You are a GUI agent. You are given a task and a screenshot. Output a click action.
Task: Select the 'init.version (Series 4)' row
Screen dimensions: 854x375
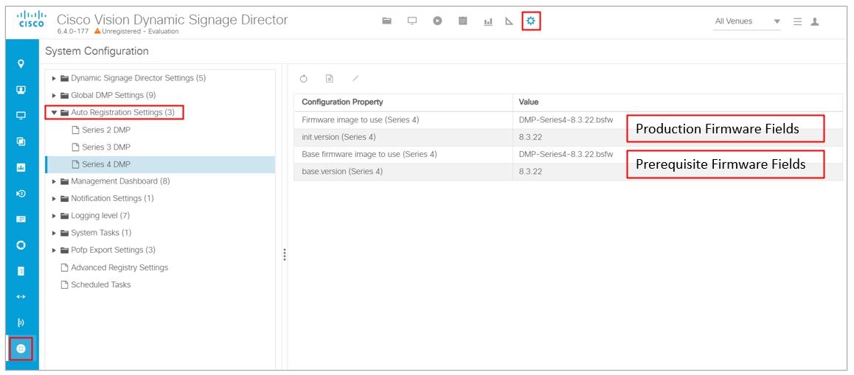click(x=568, y=137)
